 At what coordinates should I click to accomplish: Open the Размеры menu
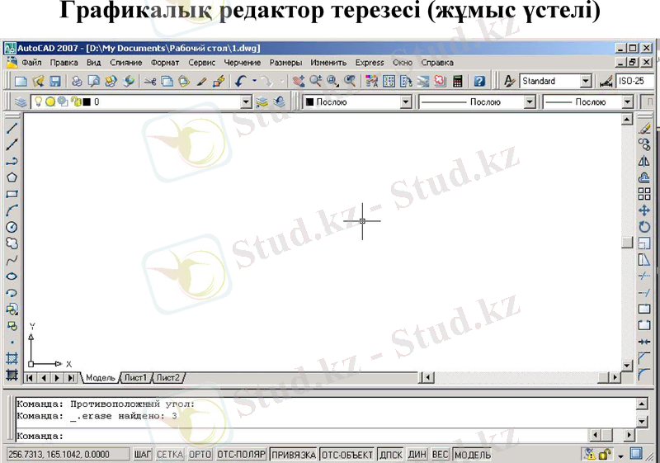point(285,63)
